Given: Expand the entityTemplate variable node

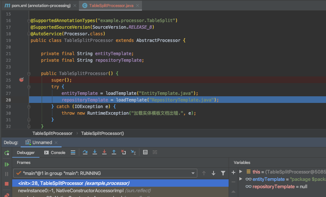Looking at the screenshot, I should 241,179.
